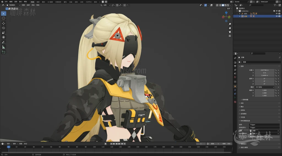
Task: Click the viewport zoom magnifier gizmo
Action: point(230,24)
